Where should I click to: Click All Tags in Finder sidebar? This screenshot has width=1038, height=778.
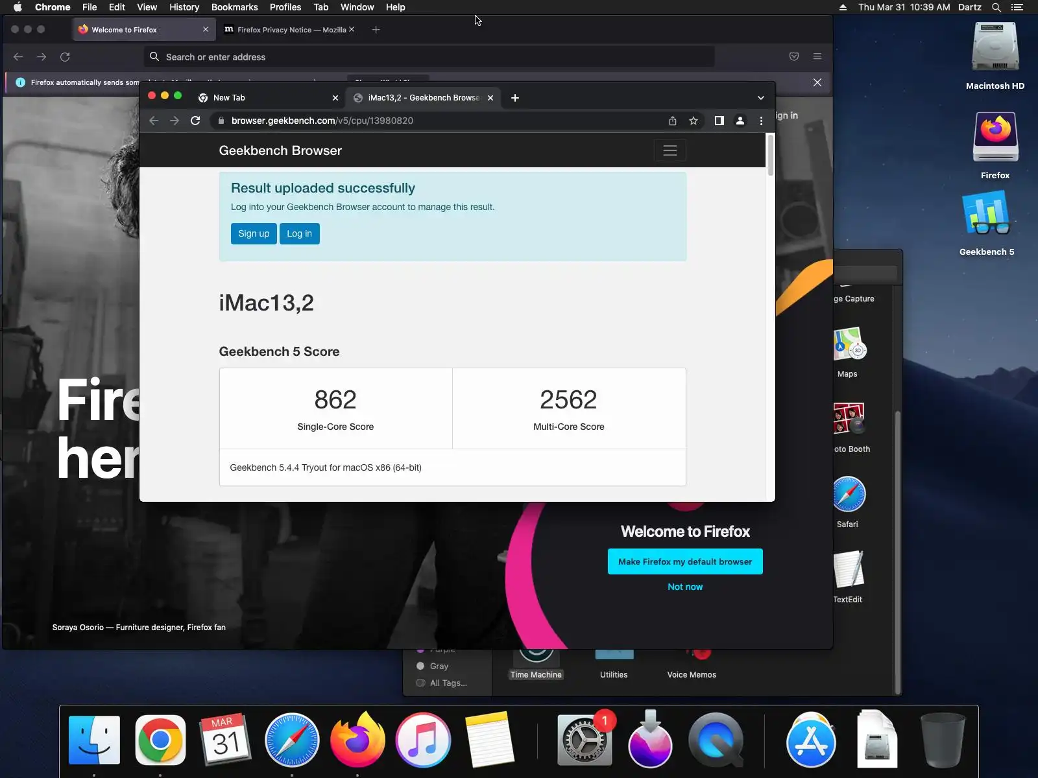pos(448,683)
